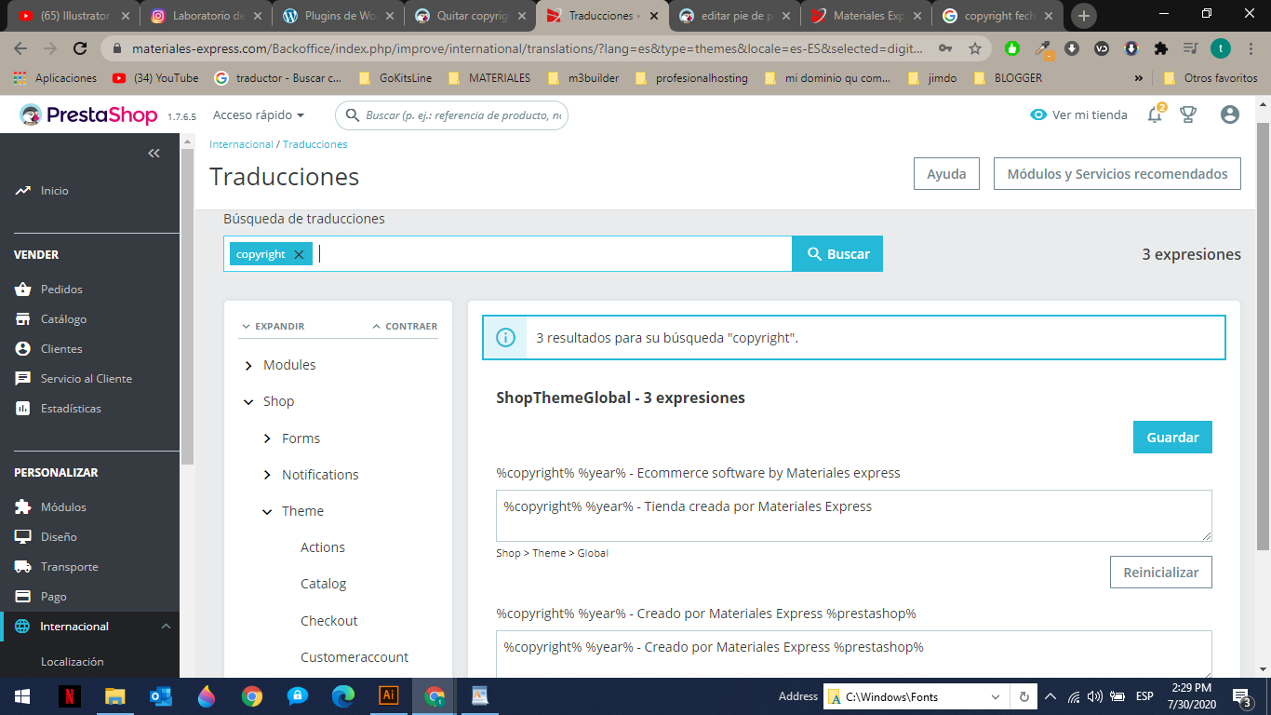This screenshot has width=1271, height=715.
Task: Open the Acceso rápido dropdown
Action: pos(259,115)
